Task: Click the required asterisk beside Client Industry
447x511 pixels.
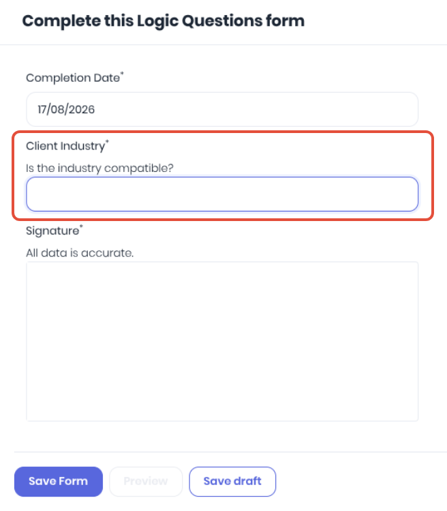Action: pos(107,142)
